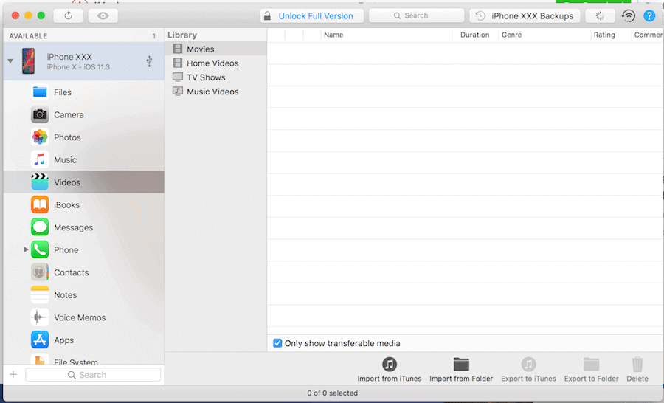This screenshot has height=403, width=664.
Task: Click the plus add button
Action: (x=13, y=375)
